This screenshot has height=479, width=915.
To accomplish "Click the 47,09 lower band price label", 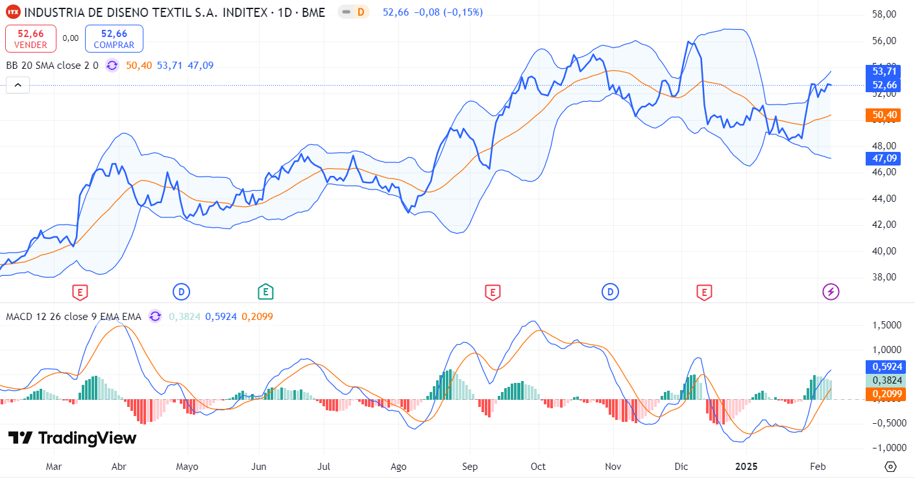I will pos(884,158).
